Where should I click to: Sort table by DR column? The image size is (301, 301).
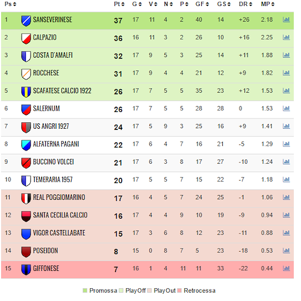click(x=246, y=4)
